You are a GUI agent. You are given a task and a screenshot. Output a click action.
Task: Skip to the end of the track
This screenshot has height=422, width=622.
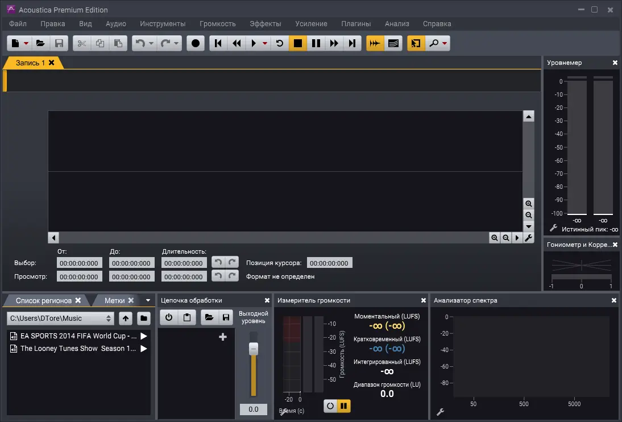(x=353, y=43)
